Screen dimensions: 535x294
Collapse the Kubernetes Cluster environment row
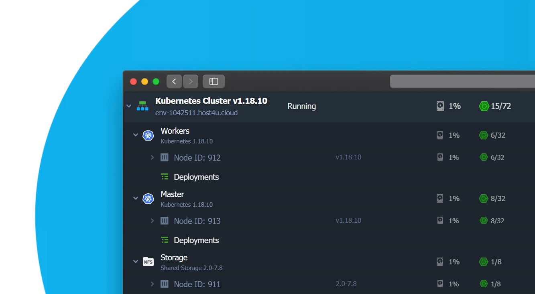[x=129, y=106]
